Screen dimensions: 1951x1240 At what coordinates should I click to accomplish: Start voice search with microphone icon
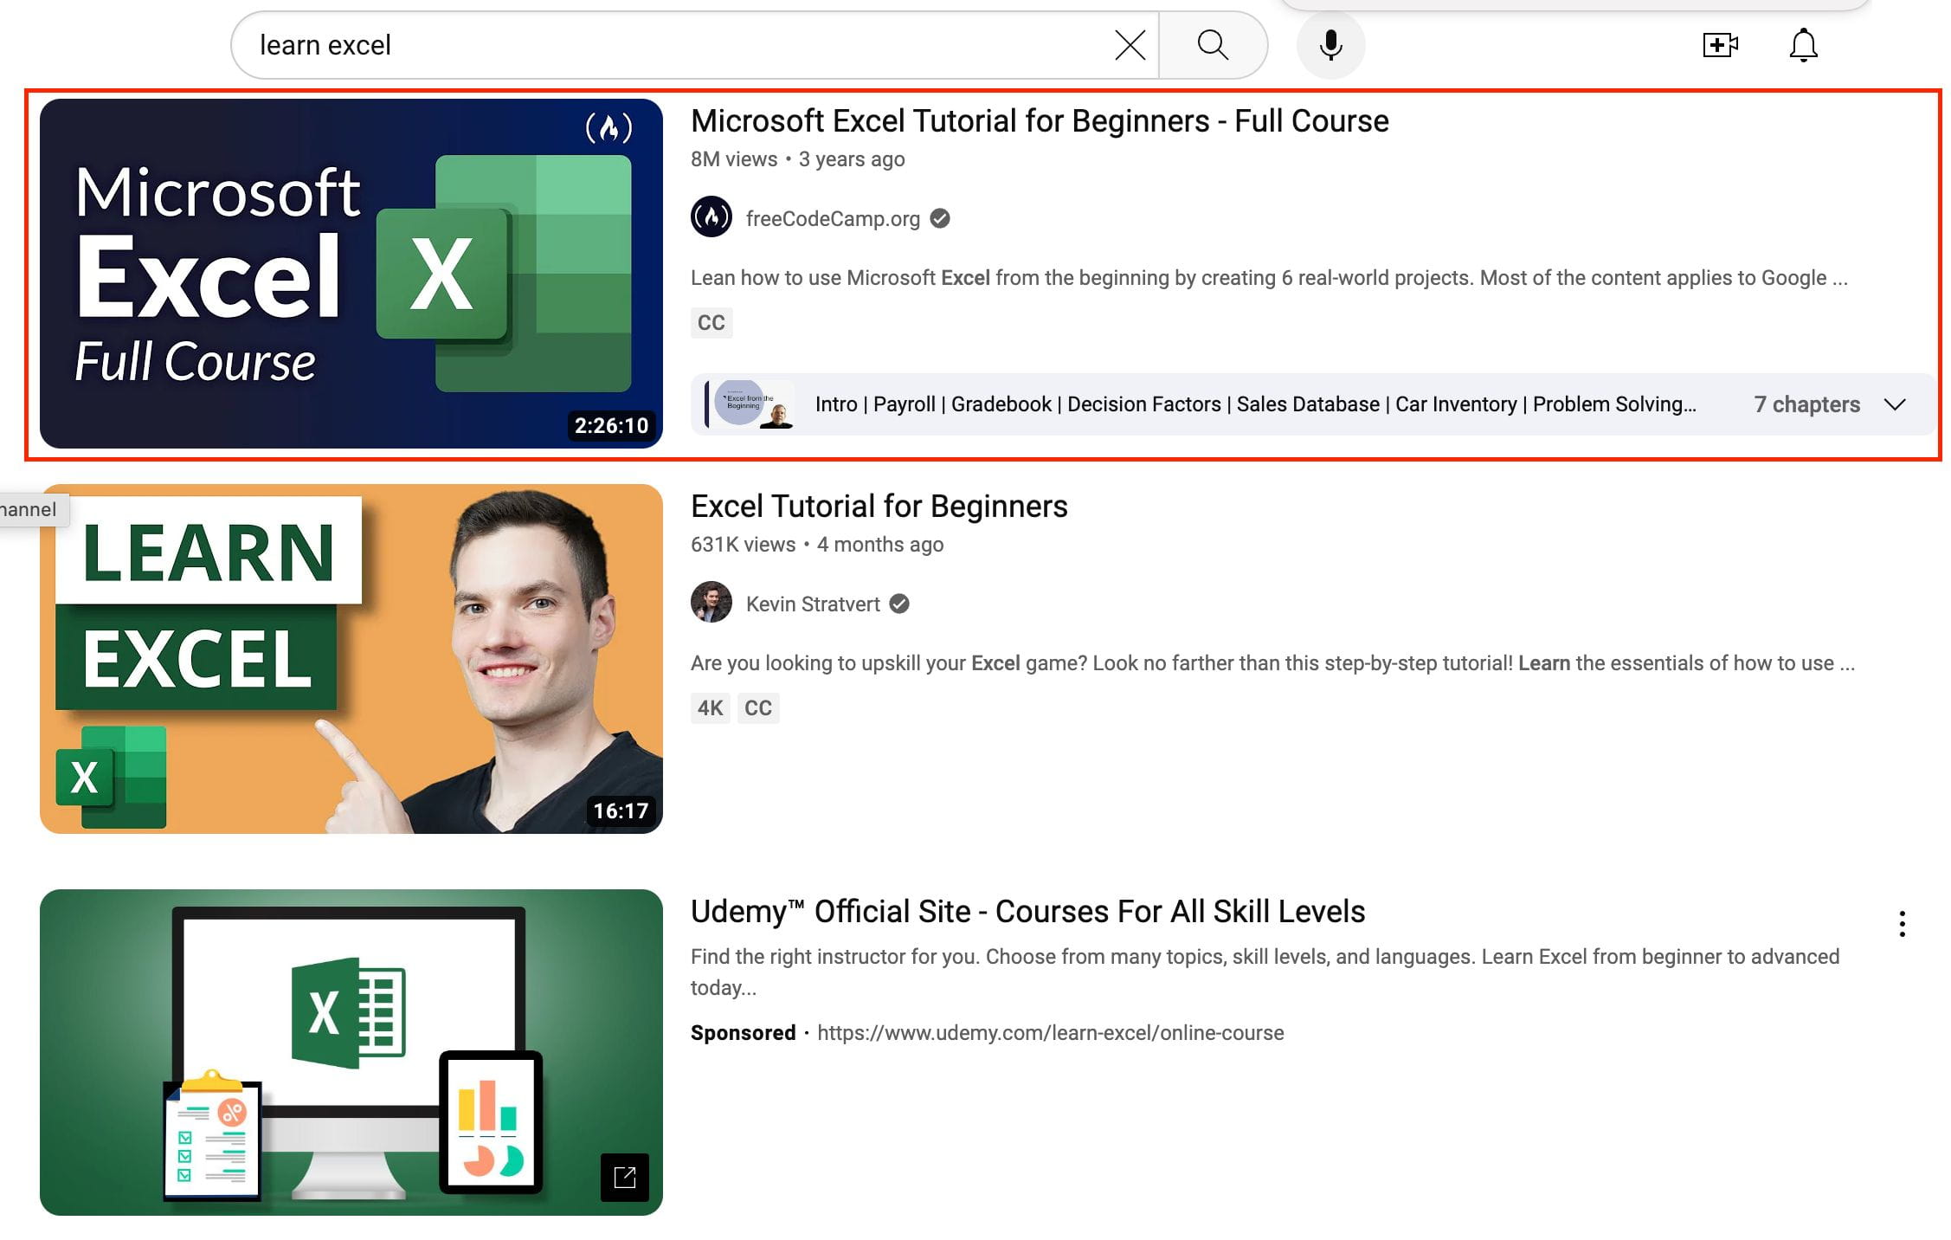coord(1330,45)
